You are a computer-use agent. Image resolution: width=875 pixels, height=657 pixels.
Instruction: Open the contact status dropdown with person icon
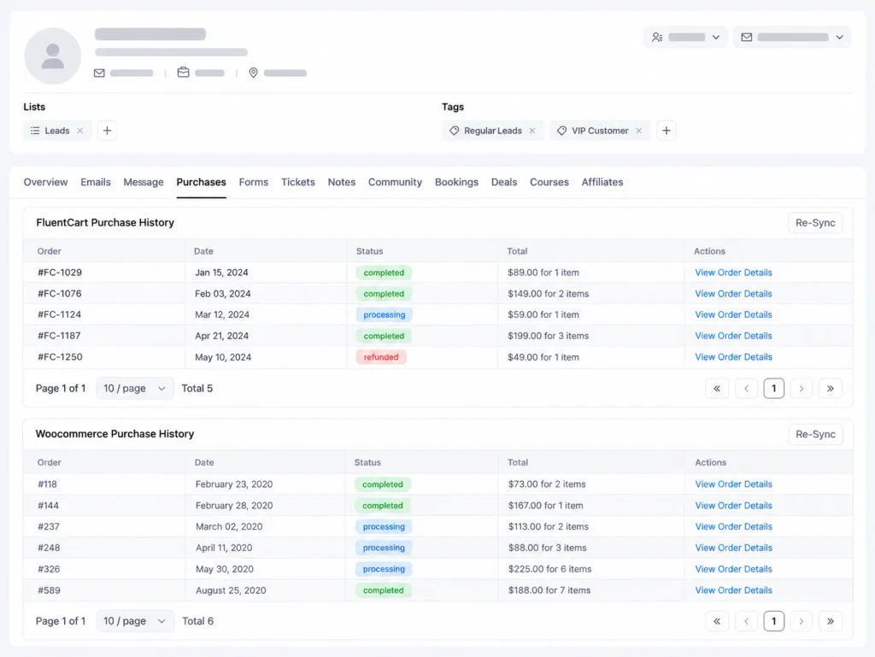pos(685,38)
